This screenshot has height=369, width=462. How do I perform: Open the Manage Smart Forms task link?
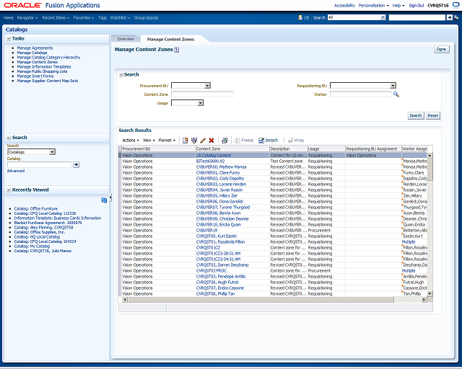(x=35, y=76)
